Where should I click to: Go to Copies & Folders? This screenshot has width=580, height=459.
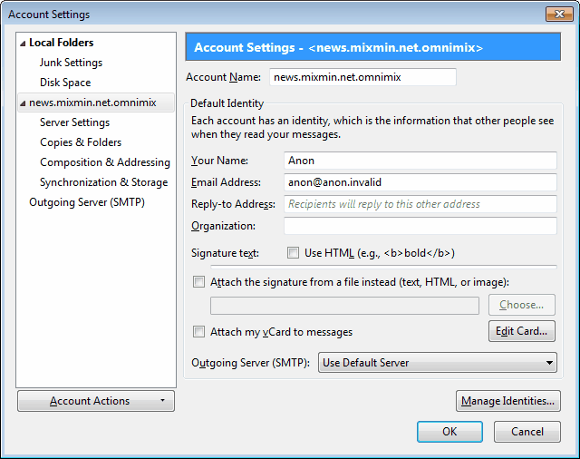[x=81, y=142]
